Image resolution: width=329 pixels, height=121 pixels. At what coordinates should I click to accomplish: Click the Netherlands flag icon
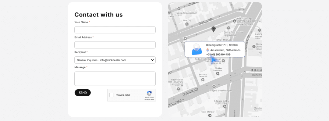207,50
